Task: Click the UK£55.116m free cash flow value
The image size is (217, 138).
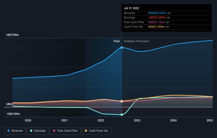Action: pos(156,22)
